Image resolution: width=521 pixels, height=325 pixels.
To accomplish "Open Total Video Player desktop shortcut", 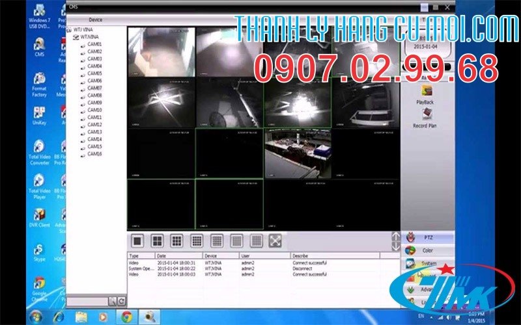I will [39, 187].
